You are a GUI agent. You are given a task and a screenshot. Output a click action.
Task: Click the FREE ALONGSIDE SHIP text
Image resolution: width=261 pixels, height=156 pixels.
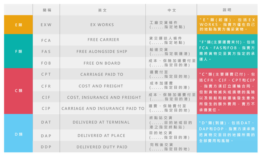pyautogui.click(x=102, y=51)
